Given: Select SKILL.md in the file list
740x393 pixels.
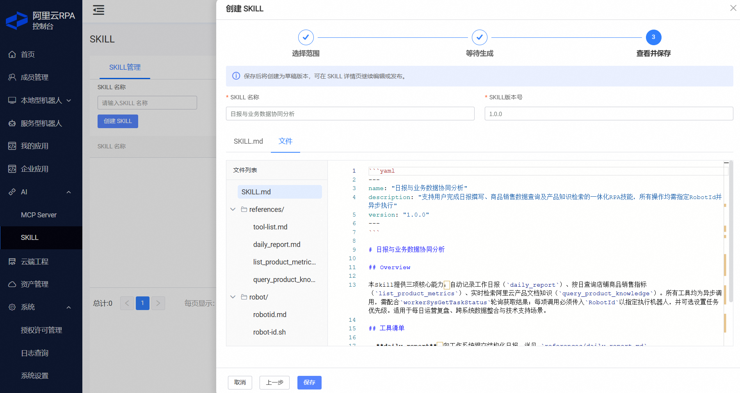Looking at the screenshot, I should [x=279, y=192].
